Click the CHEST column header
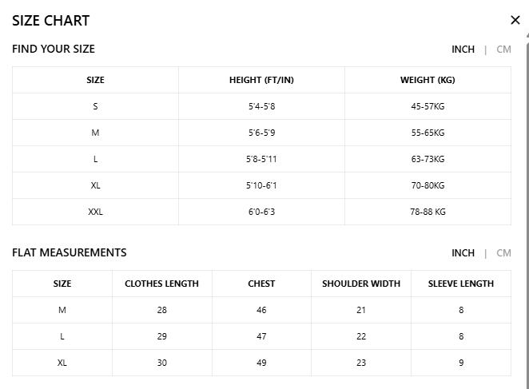 pos(261,284)
